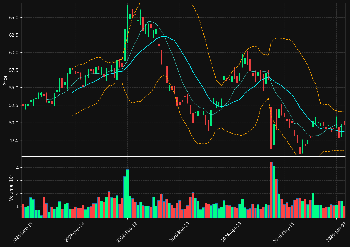The width and height of the screenshot is (350, 247).
Task: Click the 2026-Feb-12 date label
Action: pos(127,232)
